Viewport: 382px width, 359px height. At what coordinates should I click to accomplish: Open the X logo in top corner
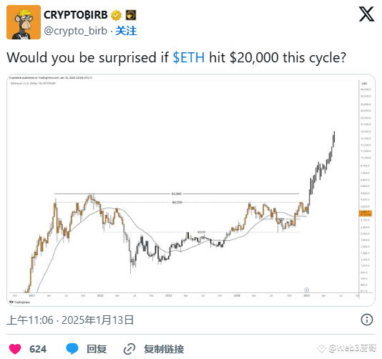point(366,14)
